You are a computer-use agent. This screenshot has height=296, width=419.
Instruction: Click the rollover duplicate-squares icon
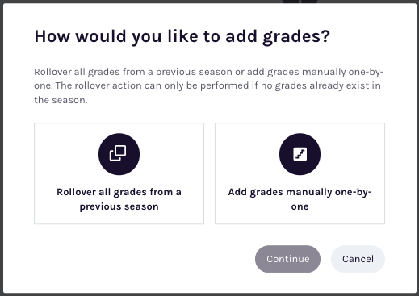[118, 153]
